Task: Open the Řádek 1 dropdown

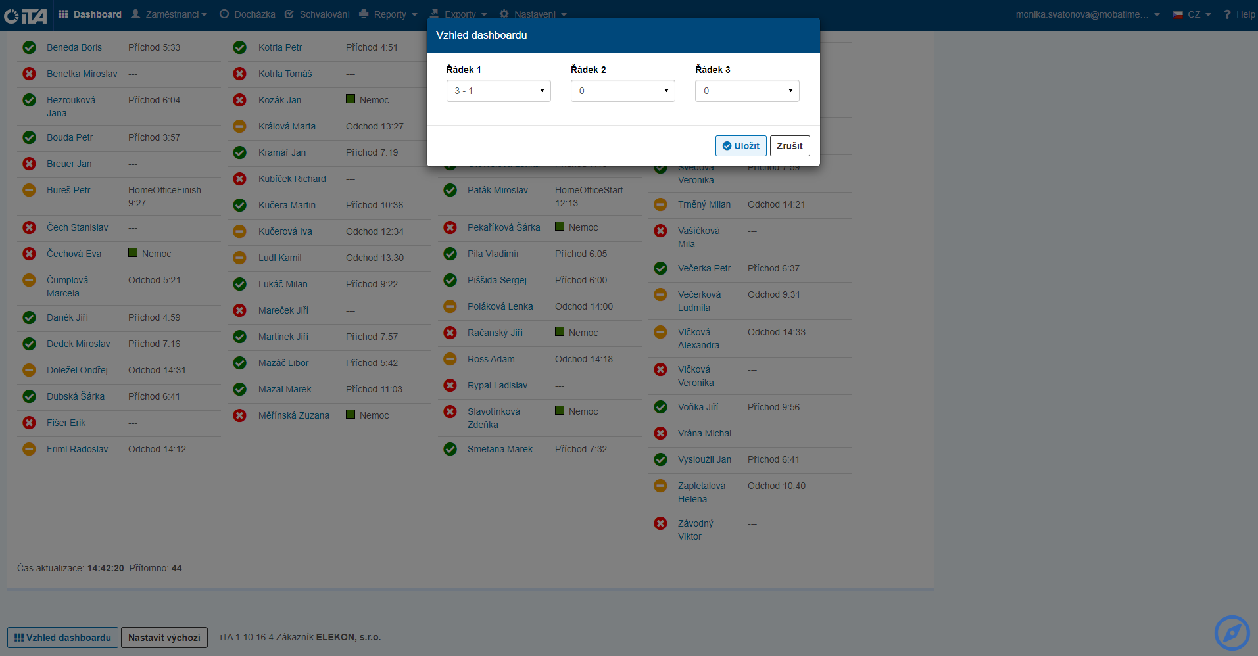Action: (x=498, y=91)
